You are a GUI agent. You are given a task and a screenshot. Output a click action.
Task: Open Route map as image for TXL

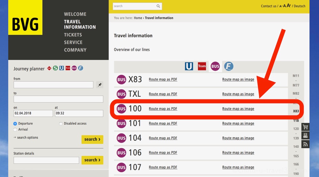click(x=238, y=94)
